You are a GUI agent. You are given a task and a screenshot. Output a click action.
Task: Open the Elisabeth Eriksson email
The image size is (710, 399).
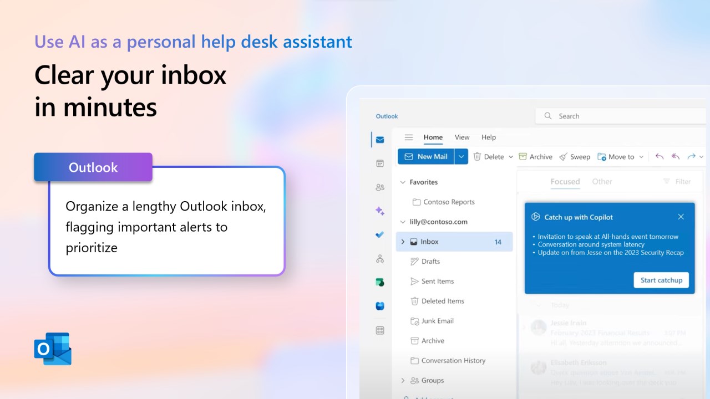click(x=610, y=374)
